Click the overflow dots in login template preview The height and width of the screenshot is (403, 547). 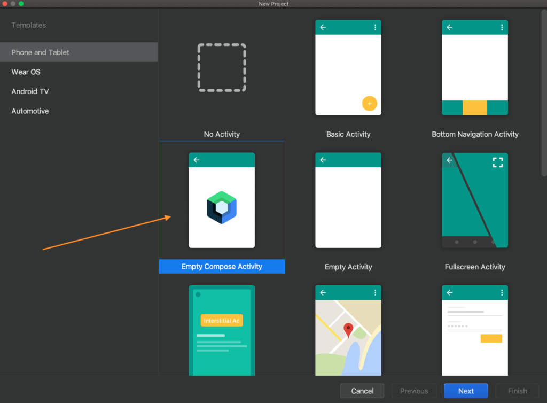[x=502, y=293]
